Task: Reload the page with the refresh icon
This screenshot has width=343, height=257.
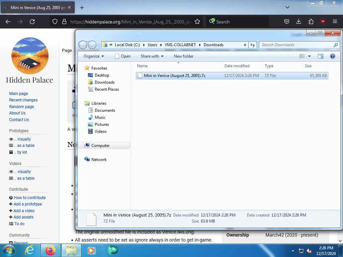Action: click(x=32, y=22)
